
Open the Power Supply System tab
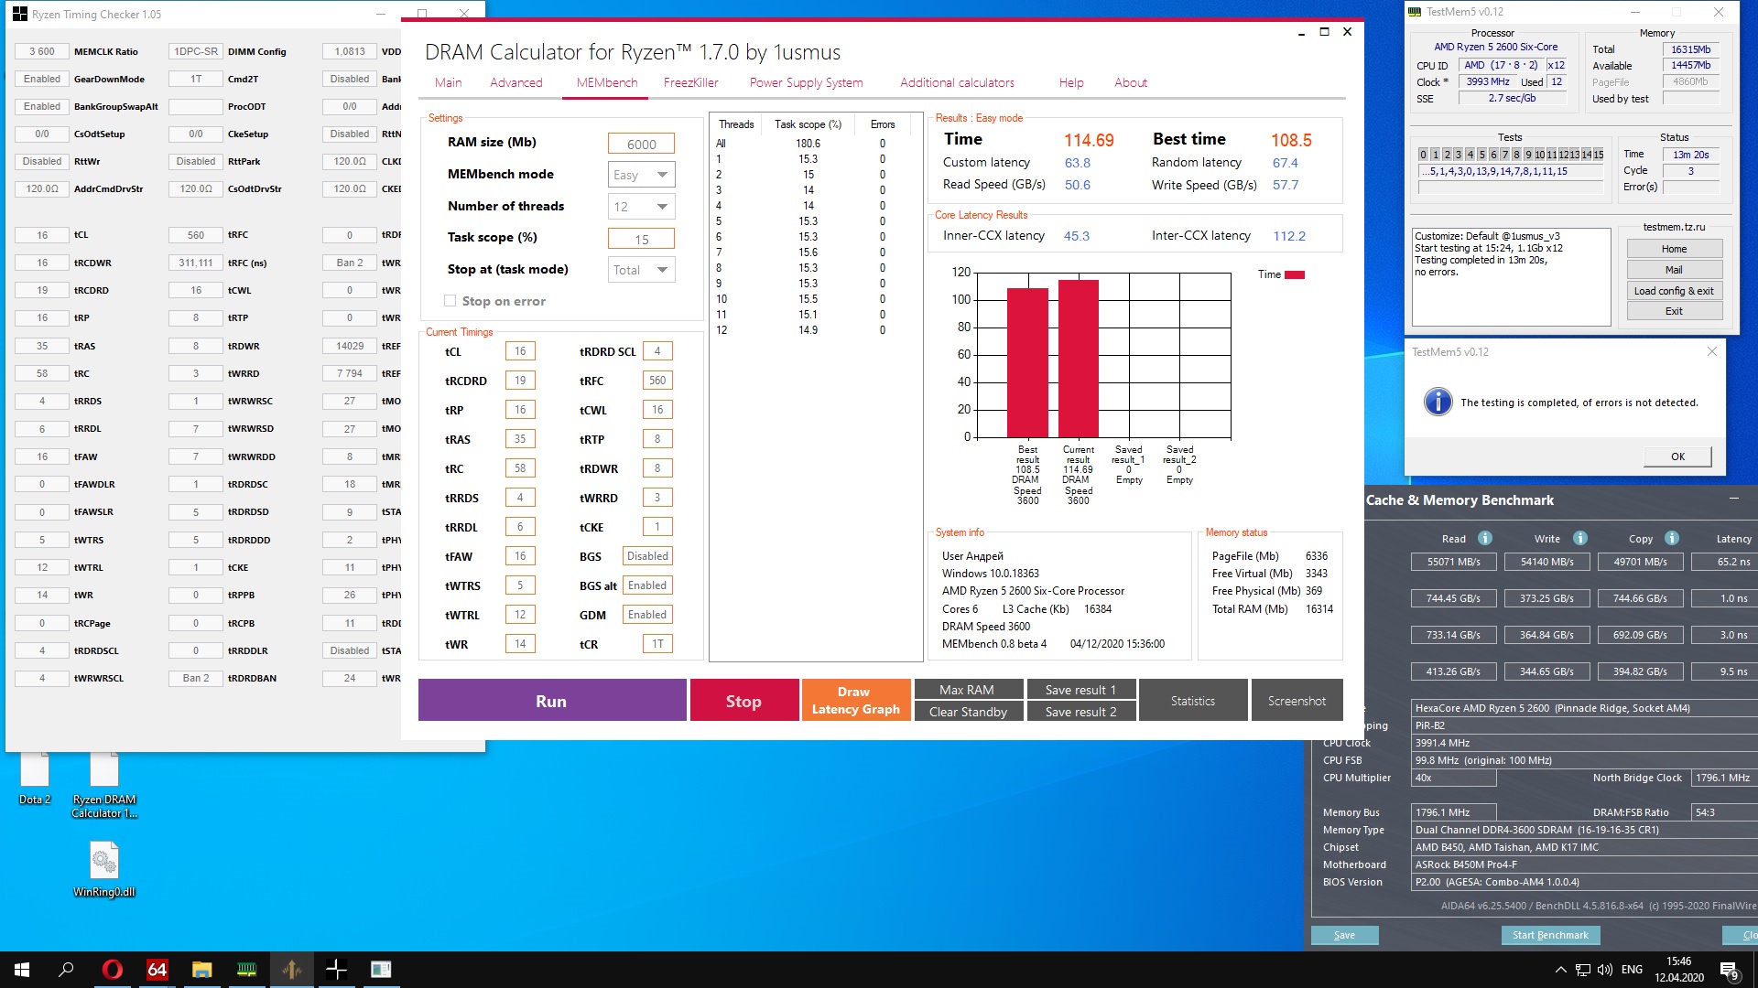pyautogui.click(x=806, y=82)
